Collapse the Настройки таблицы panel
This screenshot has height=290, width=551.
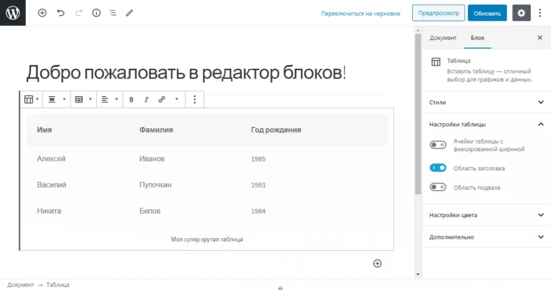coord(486,124)
